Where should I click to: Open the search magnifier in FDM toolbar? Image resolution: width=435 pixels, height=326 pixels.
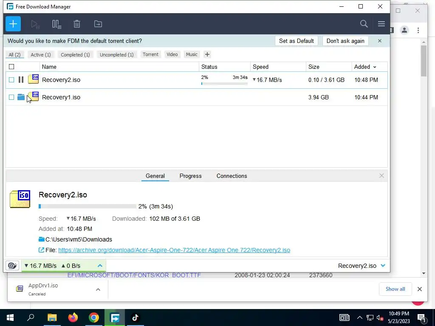tap(364, 24)
